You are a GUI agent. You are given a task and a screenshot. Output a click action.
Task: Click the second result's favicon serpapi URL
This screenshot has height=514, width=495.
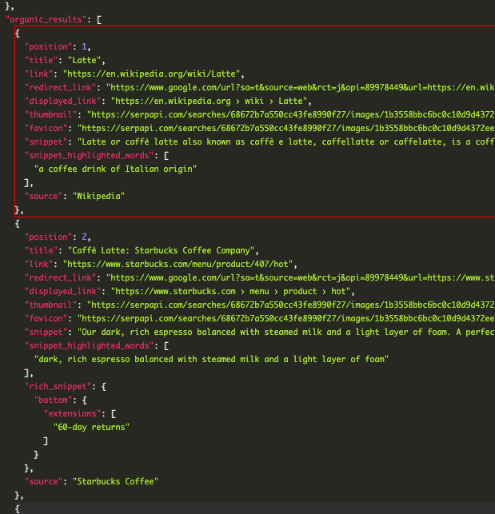[x=285, y=318]
